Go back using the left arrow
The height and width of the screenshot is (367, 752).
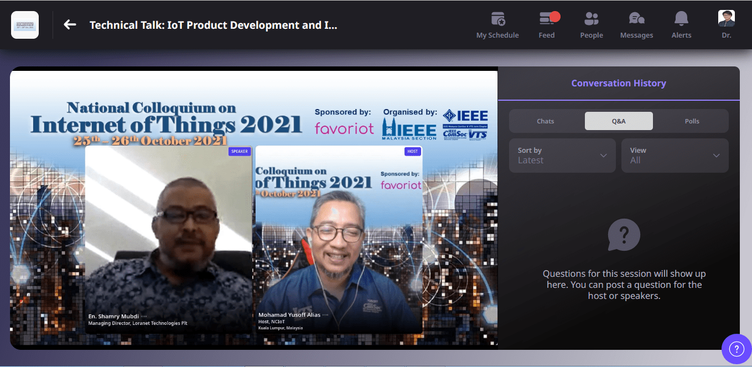70,24
